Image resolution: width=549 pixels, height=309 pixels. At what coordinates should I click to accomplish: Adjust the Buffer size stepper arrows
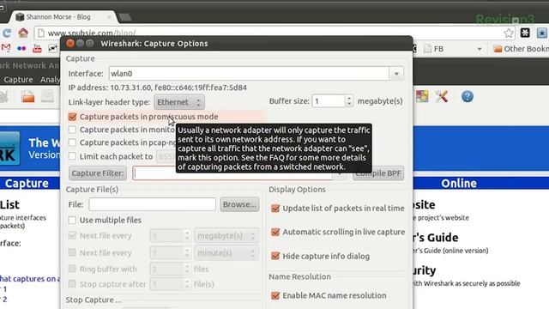tap(349, 101)
